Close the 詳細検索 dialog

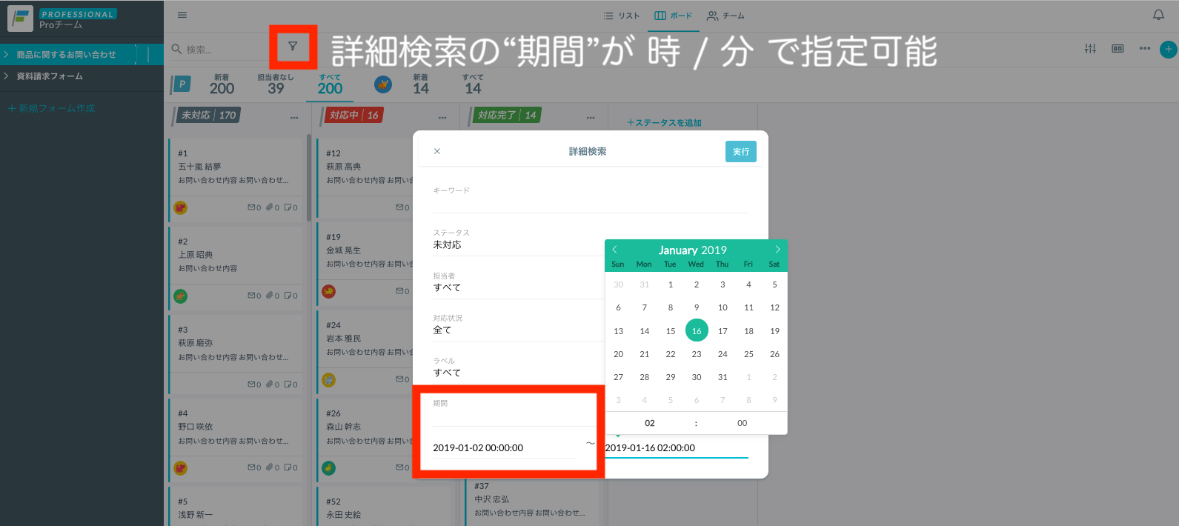[x=437, y=151]
